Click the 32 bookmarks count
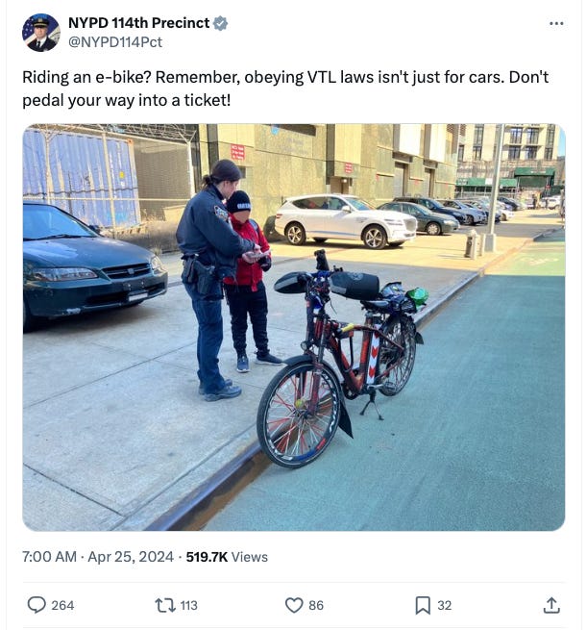 pos(444,605)
